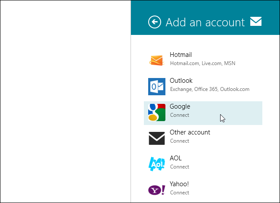Click Connect under Yahoo!
The image size is (280, 203).
(x=180, y=193)
